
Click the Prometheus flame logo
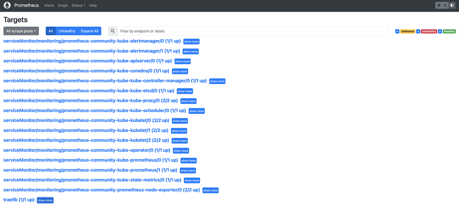[x=7, y=5]
